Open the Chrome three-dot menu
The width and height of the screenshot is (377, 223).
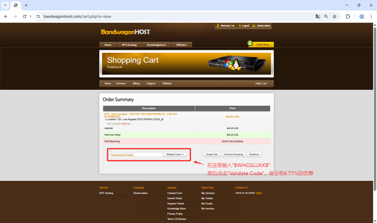[x=371, y=16]
